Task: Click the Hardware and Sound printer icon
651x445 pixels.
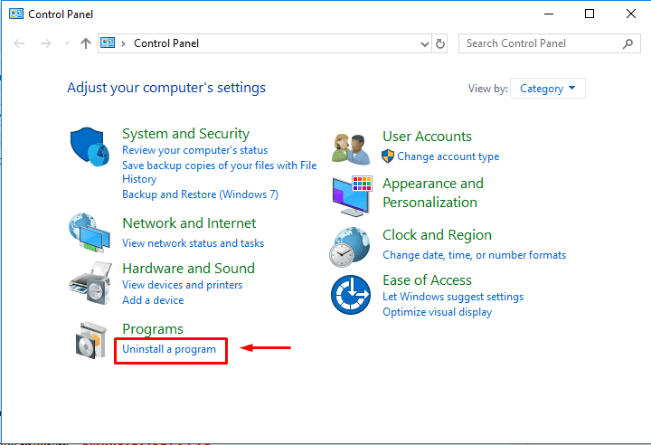Action: click(89, 284)
